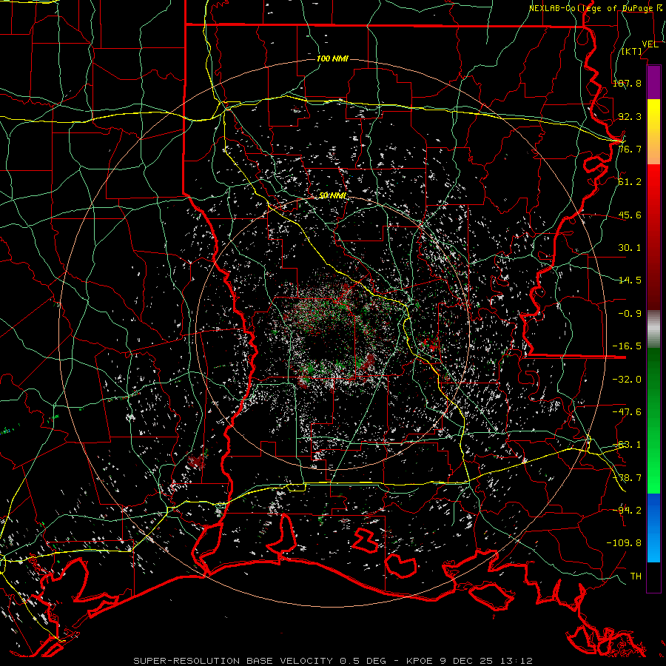This screenshot has height=666, width=666.
Task: Click the 100 NMI range ring label
Action: (332, 58)
